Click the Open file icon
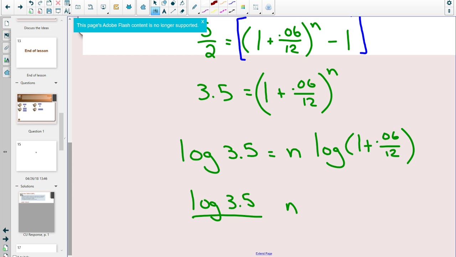456x257 pixels. pos(49,3)
